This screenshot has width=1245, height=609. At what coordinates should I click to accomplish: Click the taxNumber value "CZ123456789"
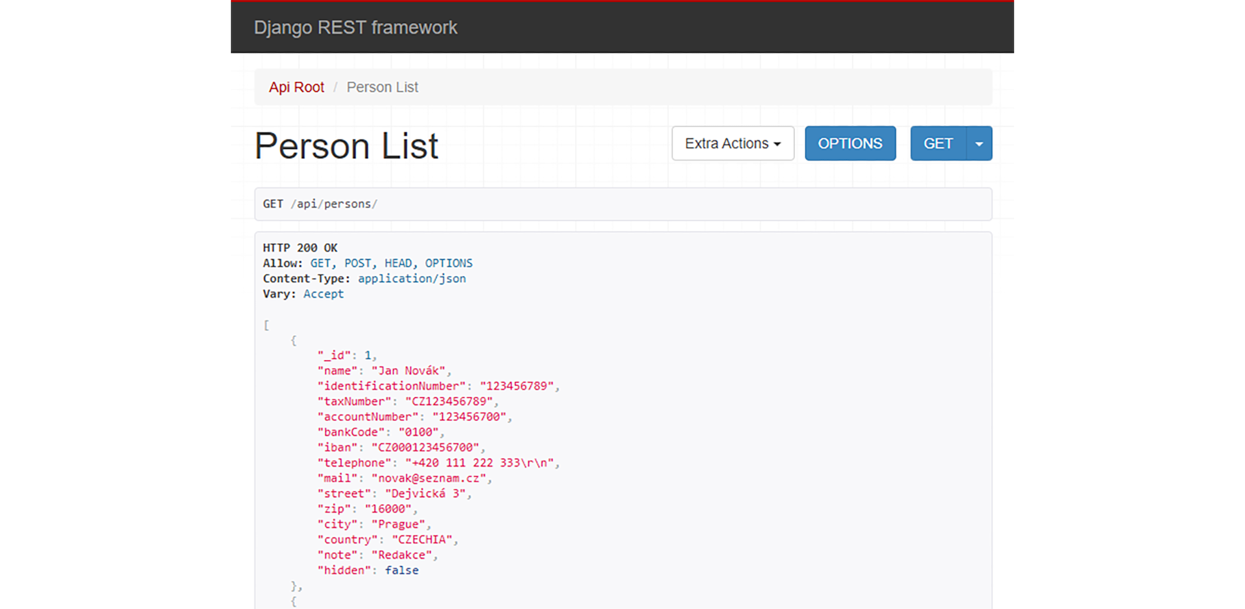(x=449, y=401)
